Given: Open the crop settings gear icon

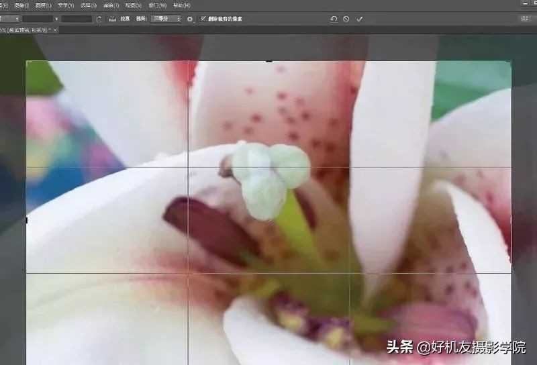Looking at the screenshot, I should point(190,19).
